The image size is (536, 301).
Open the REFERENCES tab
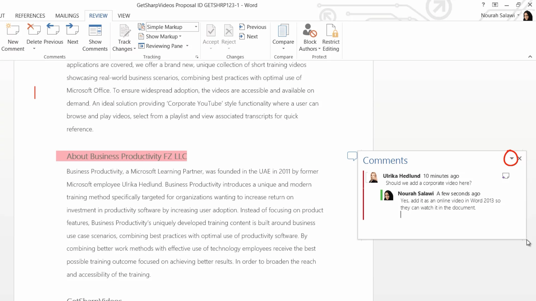click(30, 16)
